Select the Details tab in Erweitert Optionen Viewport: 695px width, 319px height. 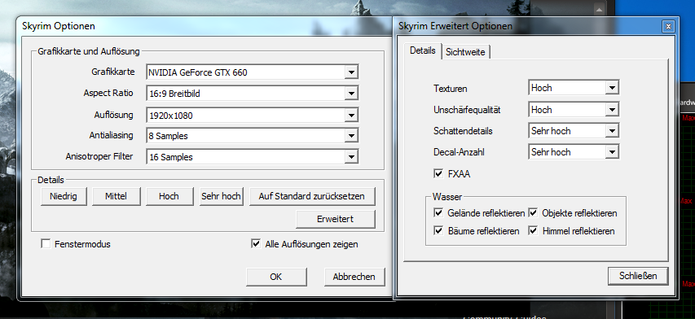point(422,50)
